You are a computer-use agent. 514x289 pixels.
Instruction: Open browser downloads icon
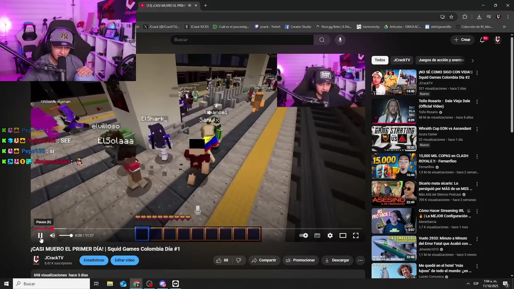[479, 17]
